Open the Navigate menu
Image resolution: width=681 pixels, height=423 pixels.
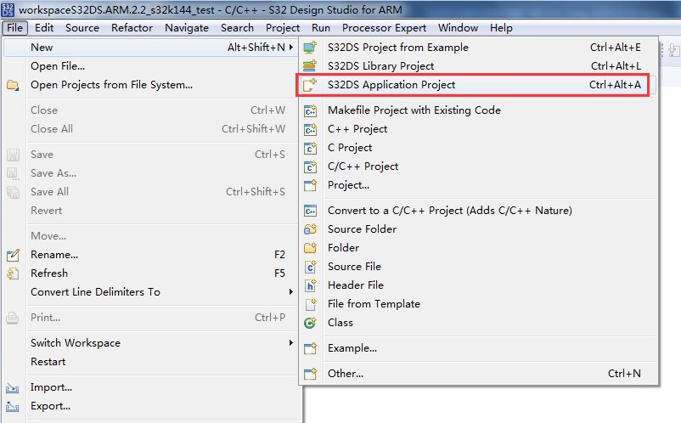tap(187, 28)
